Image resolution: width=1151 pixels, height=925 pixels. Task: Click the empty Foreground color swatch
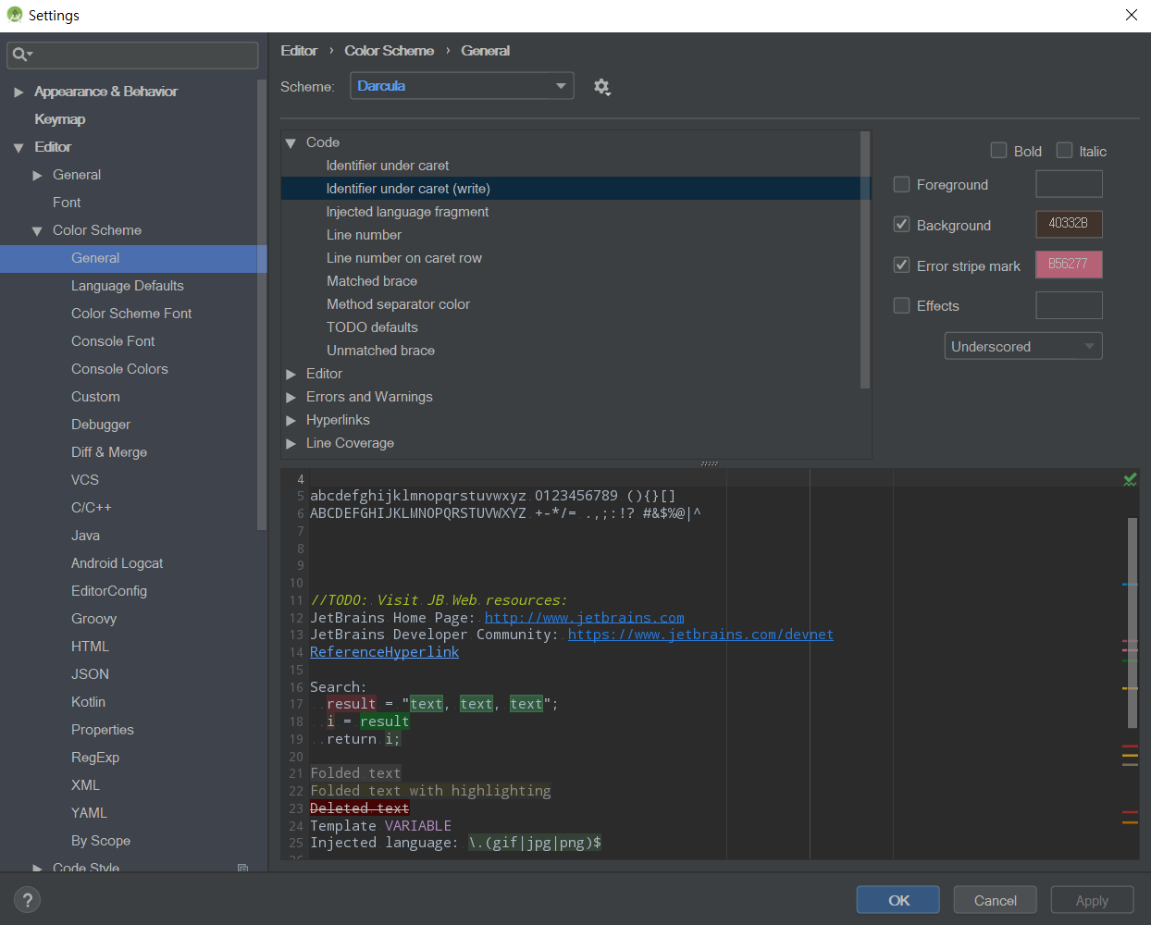[x=1069, y=184]
